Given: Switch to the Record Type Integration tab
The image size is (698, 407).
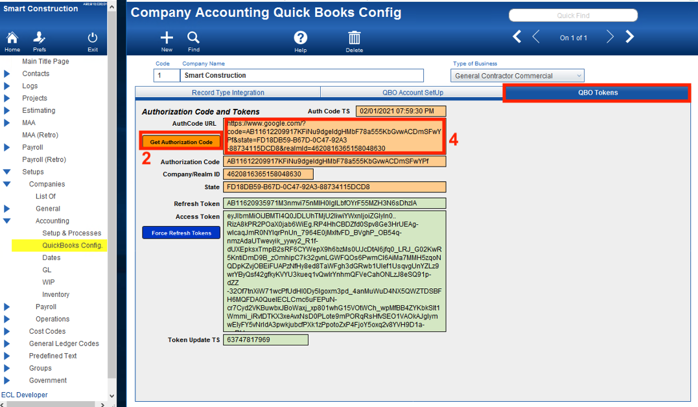Looking at the screenshot, I should pyautogui.click(x=228, y=93).
